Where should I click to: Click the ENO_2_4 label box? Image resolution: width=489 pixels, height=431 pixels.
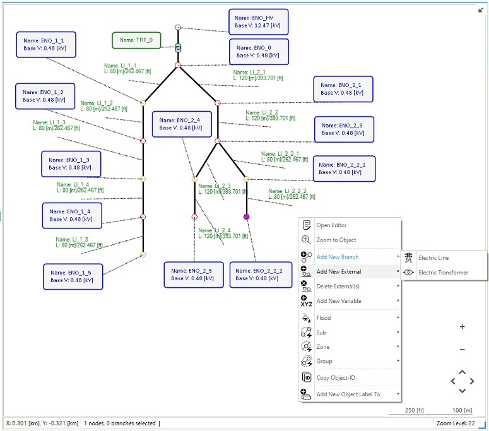click(182, 124)
